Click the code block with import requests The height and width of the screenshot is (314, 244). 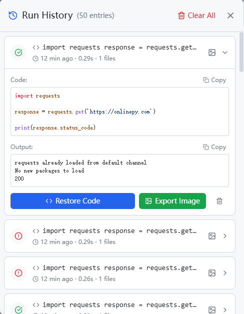[x=119, y=111]
